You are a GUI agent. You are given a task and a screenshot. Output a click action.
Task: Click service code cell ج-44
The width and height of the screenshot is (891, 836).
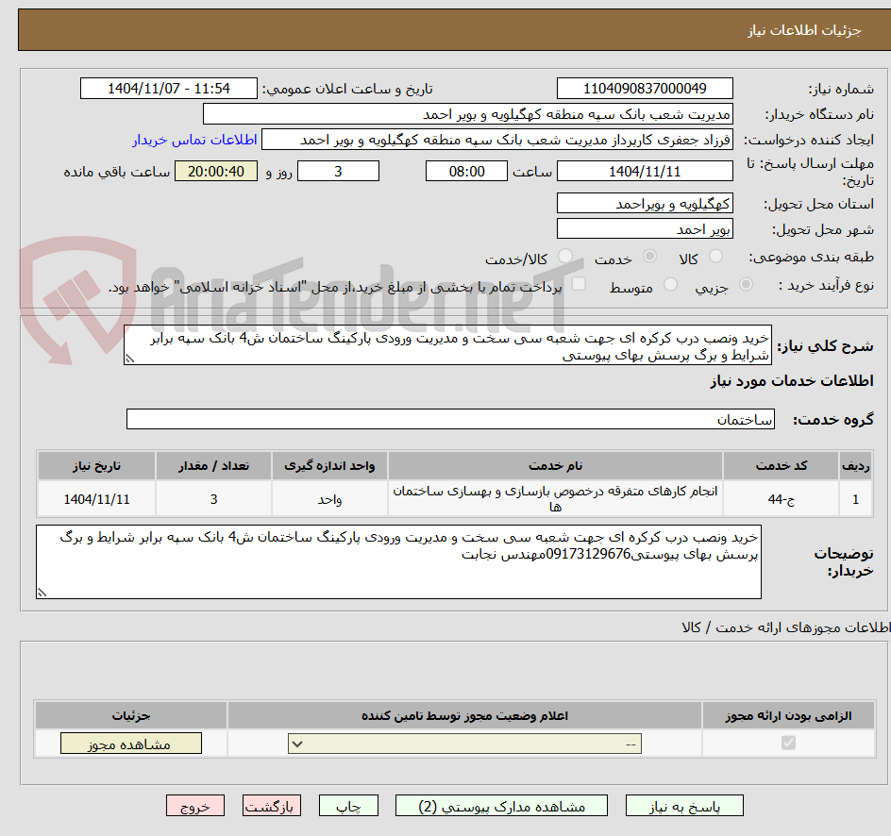(x=781, y=499)
